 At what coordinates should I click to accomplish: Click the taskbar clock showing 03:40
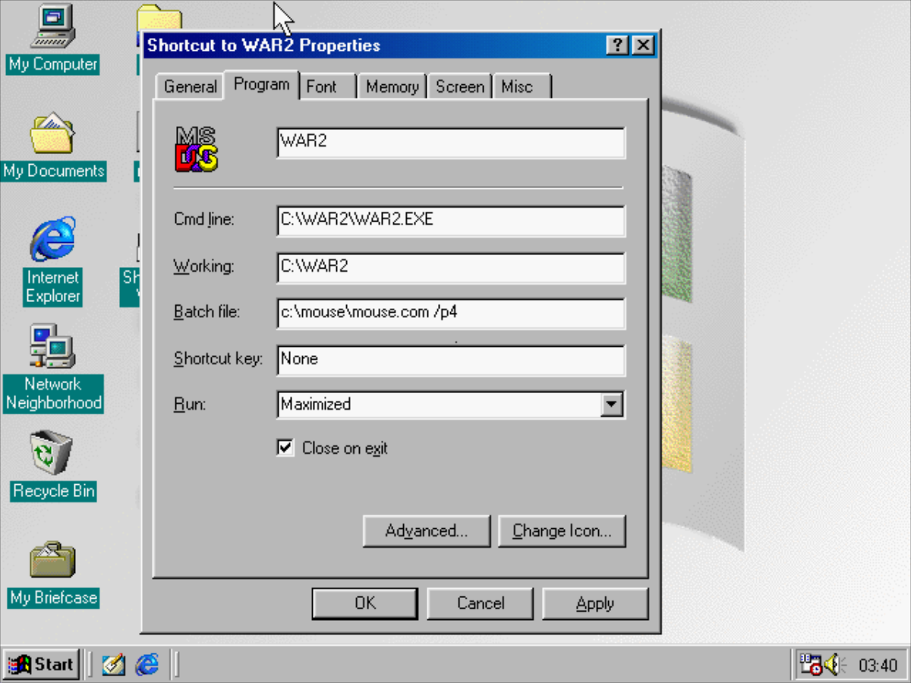pos(878,666)
